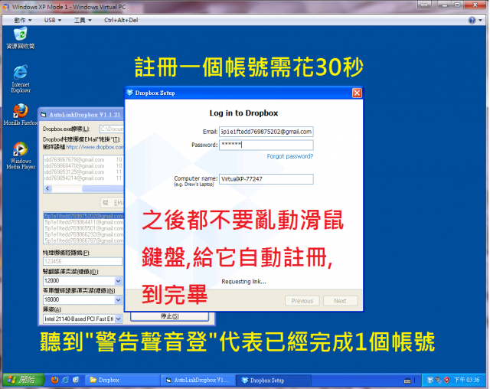490x389 pixels.
Task: Click the Dropbox logo in Setup title bar
Action: (129, 93)
